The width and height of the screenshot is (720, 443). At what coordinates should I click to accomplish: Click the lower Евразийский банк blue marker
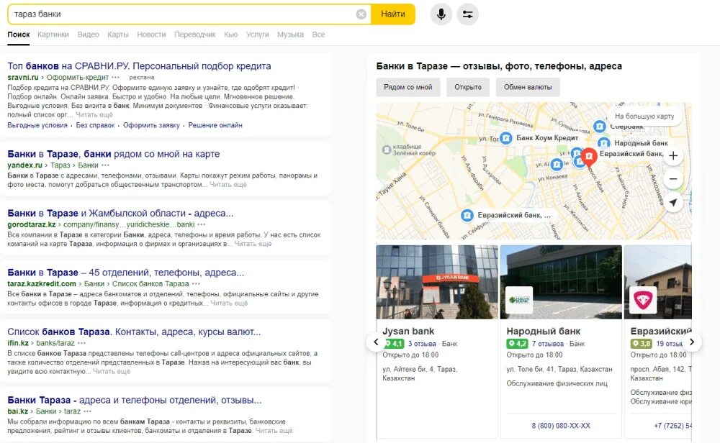click(467, 215)
